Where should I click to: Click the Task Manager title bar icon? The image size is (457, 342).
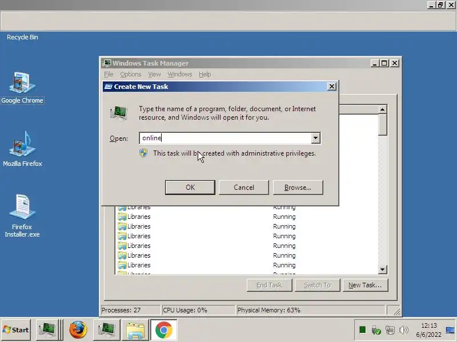(x=107, y=63)
